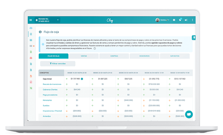Open the red briefcase icon in the sidebar
This screenshot has width=223, height=135.
point(31,58)
